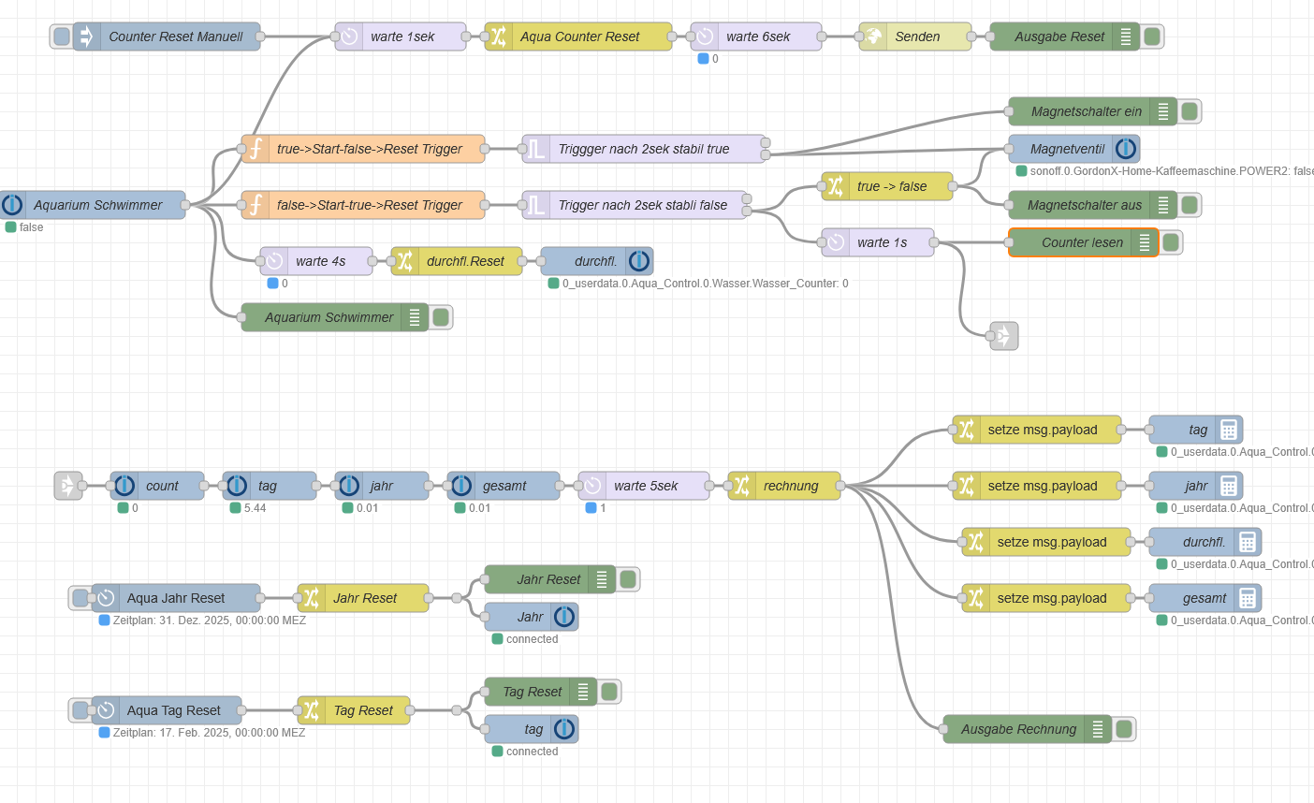1314x803 pixels.
Task: Select the Aqua Counter Reset change icon
Action: pos(499,36)
